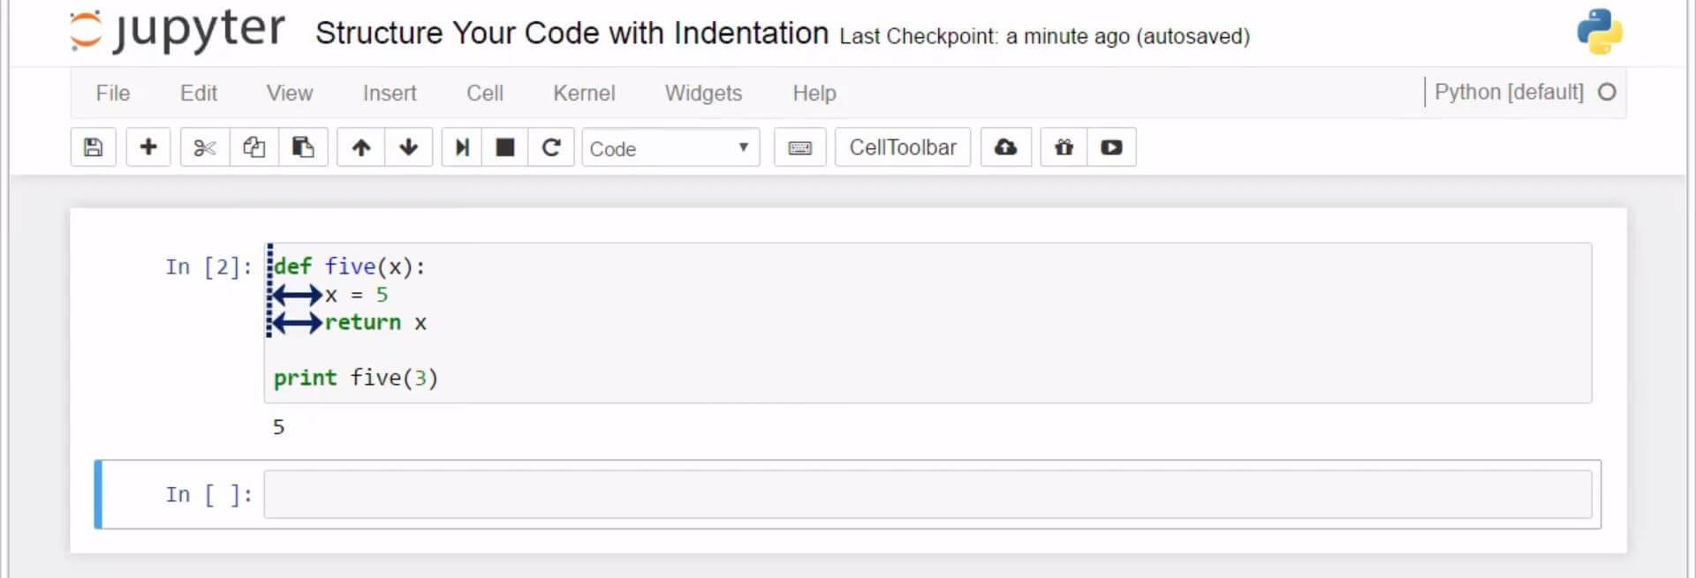Open the video tutorial play icon

pos(1111,147)
